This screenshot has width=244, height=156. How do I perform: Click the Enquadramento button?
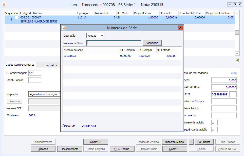(43, 142)
